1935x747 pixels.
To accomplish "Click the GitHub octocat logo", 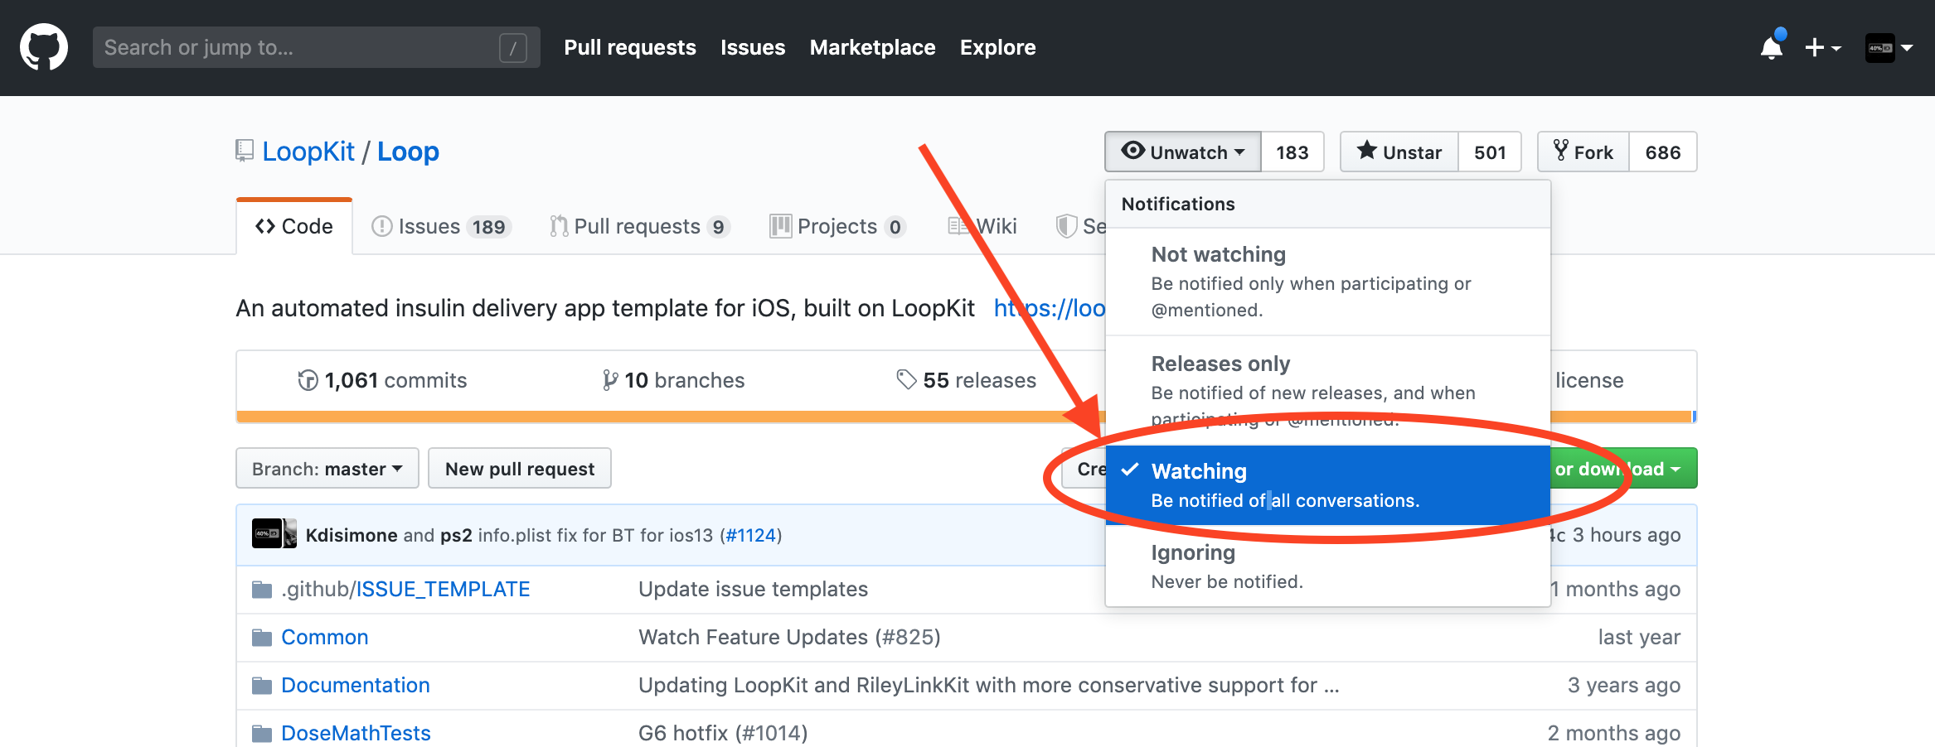I will [44, 47].
